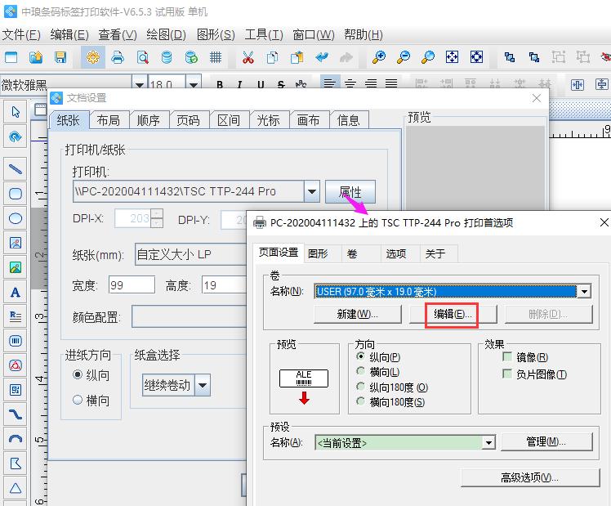Open the 文件(F) menu
This screenshot has width=611, height=506.
(x=21, y=34)
